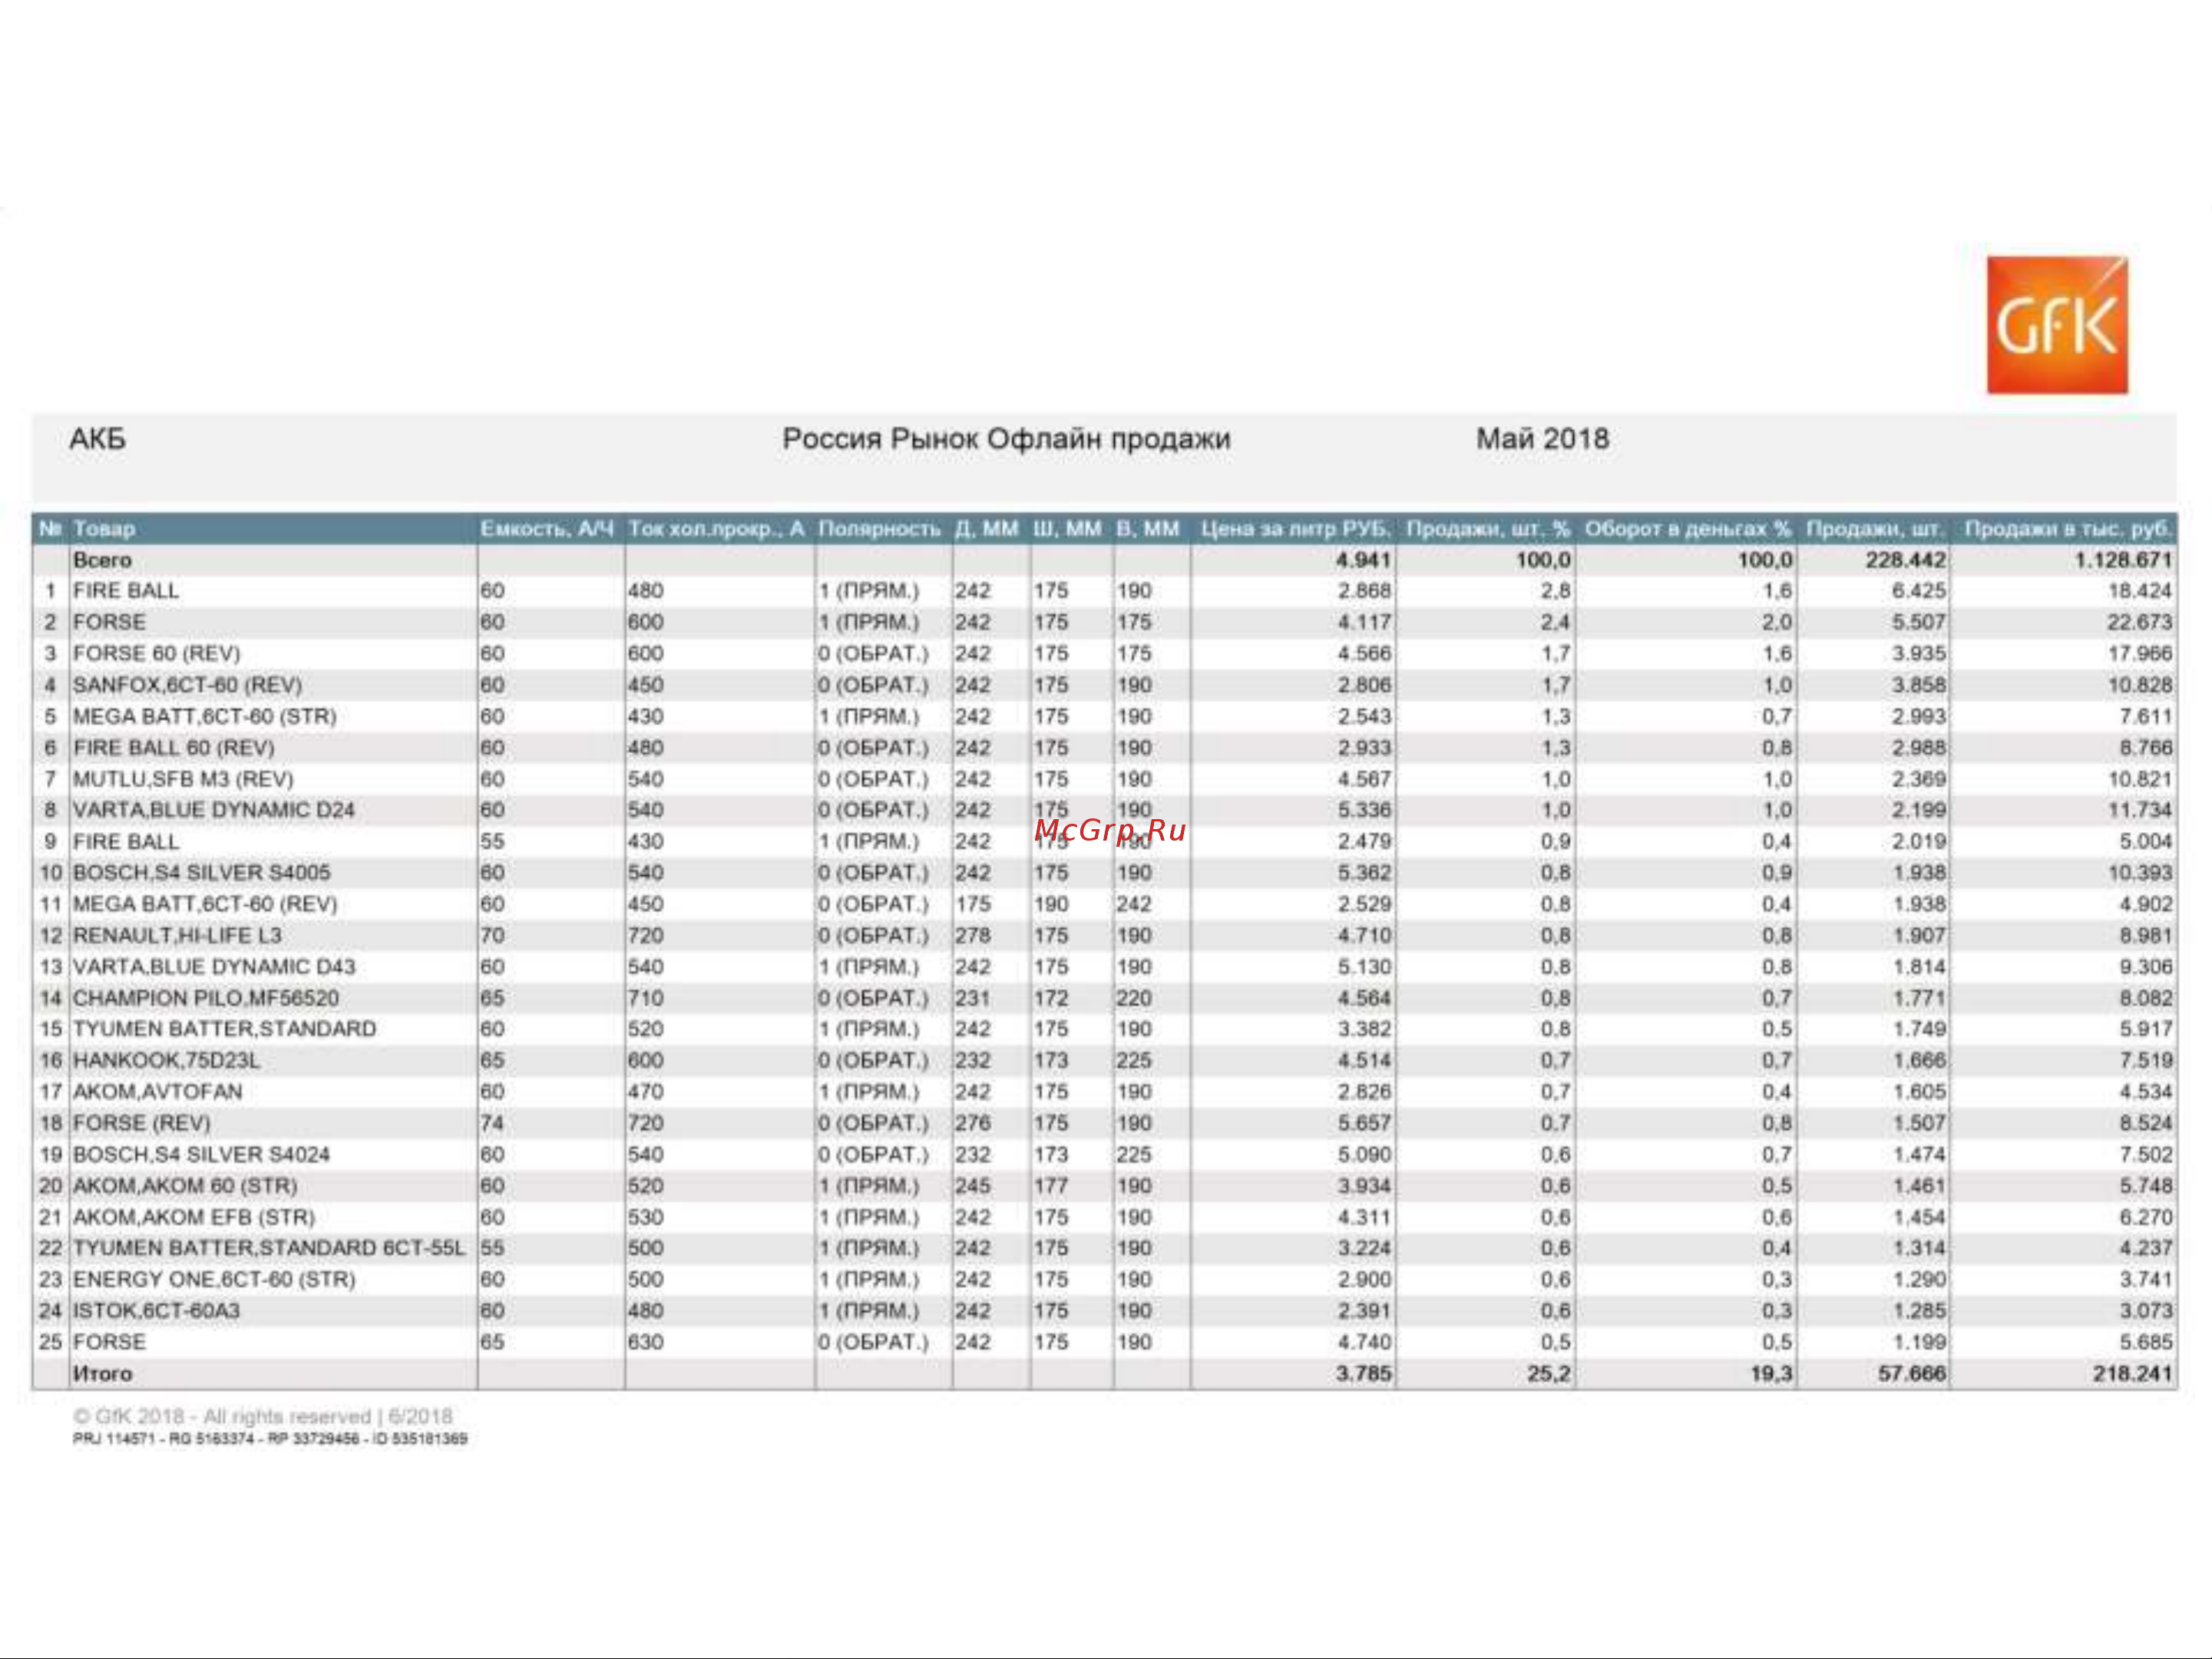This screenshot has width=2212, height=1659.
Task: Select row 'MEGA BATT,6CT-60 (REV)'
Action: point(1104,904)
